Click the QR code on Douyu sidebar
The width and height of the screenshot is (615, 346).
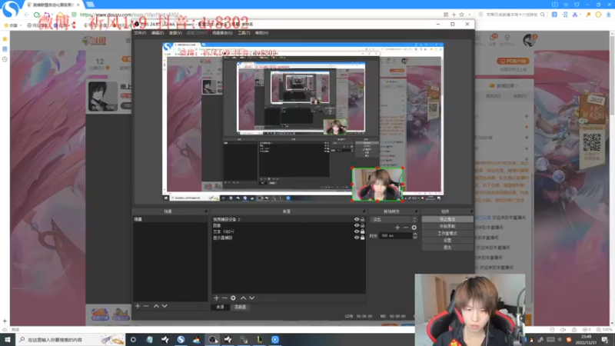click(x=592, y=142)
